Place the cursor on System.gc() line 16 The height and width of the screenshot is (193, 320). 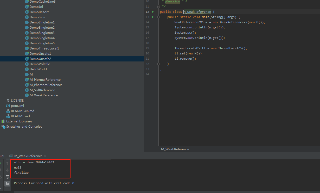point(185,33)
